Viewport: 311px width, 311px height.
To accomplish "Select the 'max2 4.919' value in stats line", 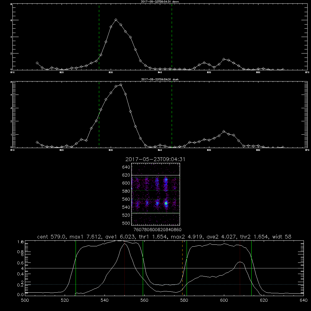I will pos(186,237).
